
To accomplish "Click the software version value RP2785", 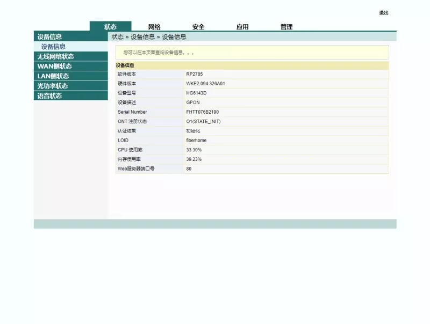I will pos(194,74).
